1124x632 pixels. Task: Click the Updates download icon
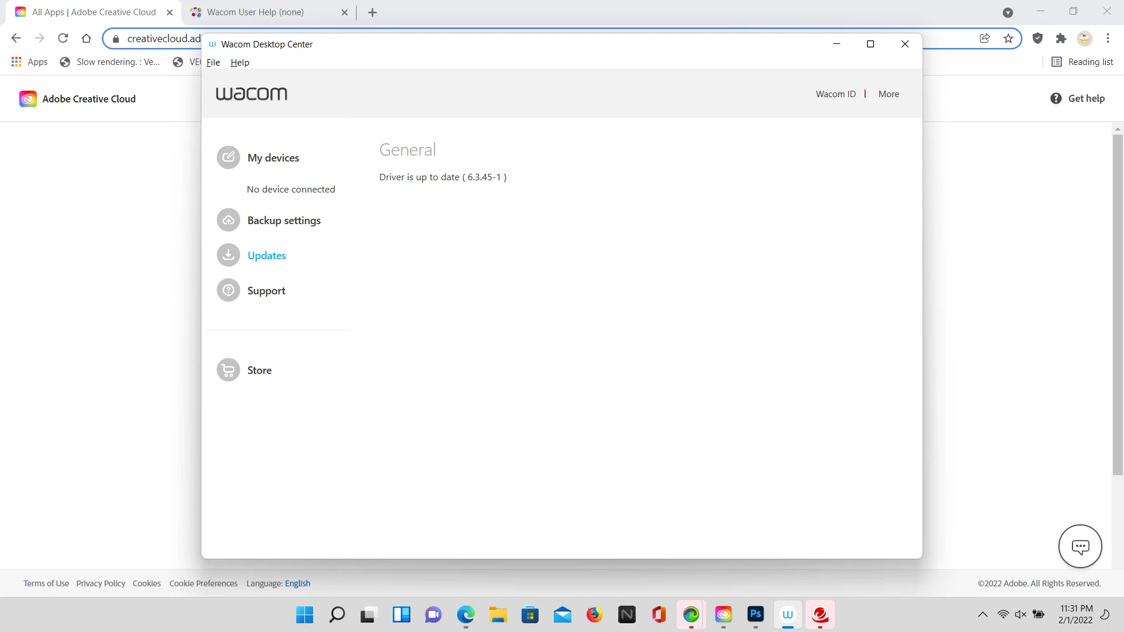tap(228, 255)
